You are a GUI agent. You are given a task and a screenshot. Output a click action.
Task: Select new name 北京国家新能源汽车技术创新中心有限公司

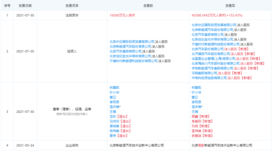222,146
